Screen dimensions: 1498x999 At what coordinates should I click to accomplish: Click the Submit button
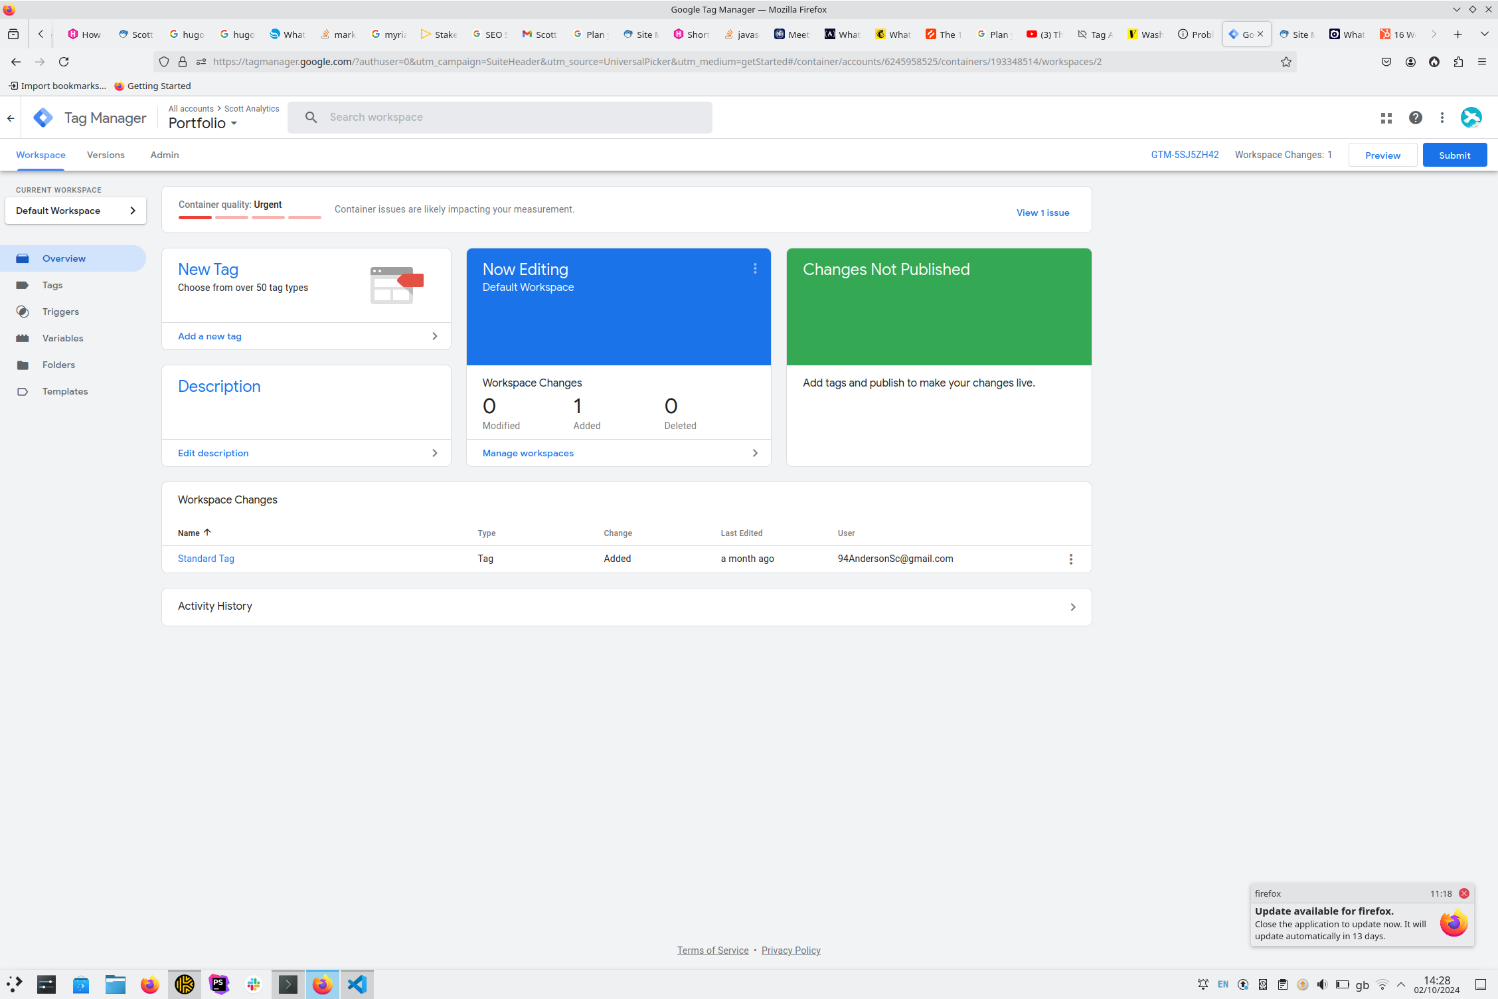pos(1454,155)
